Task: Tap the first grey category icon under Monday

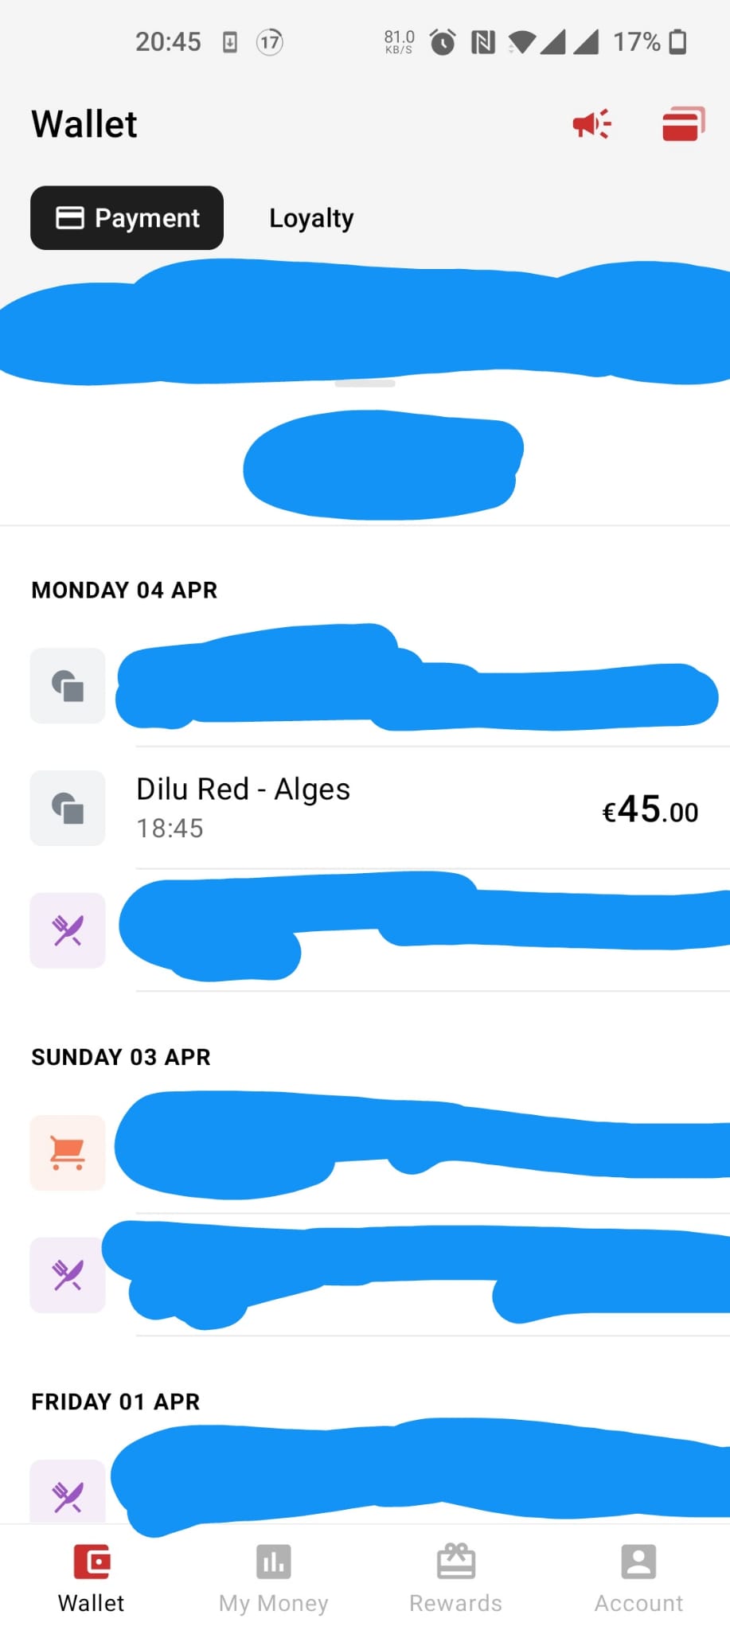Action: tap(68, 686)
